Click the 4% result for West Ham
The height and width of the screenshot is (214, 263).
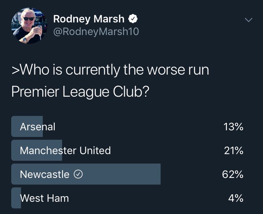[x=236, y=198]
